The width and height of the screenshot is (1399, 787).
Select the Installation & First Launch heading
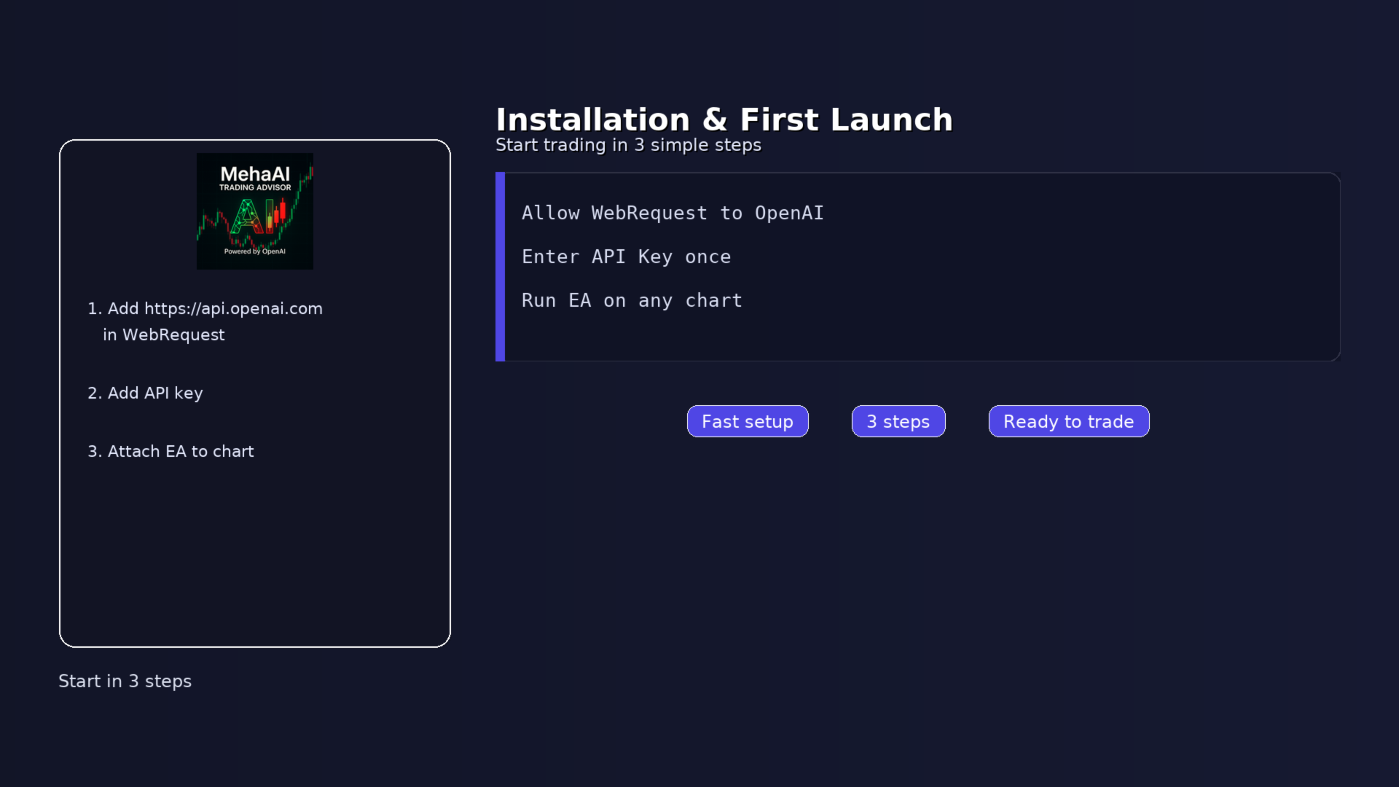coord(724,120)
